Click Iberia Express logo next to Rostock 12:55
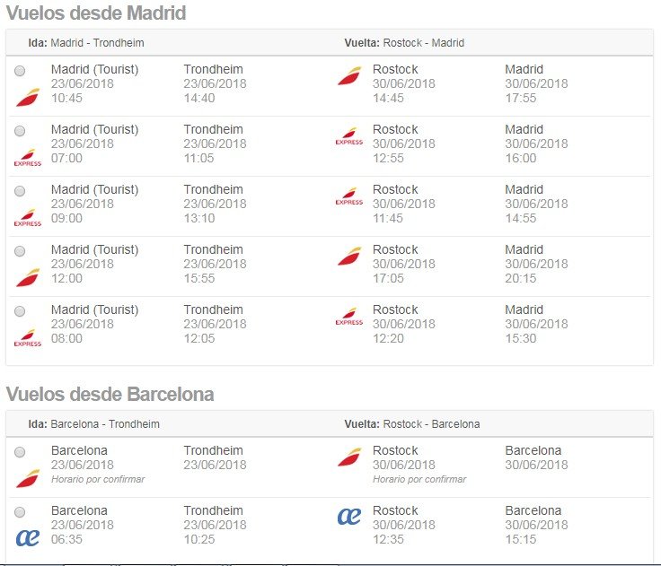This screenshot has width=661, height=566. (x=349, y=136)
